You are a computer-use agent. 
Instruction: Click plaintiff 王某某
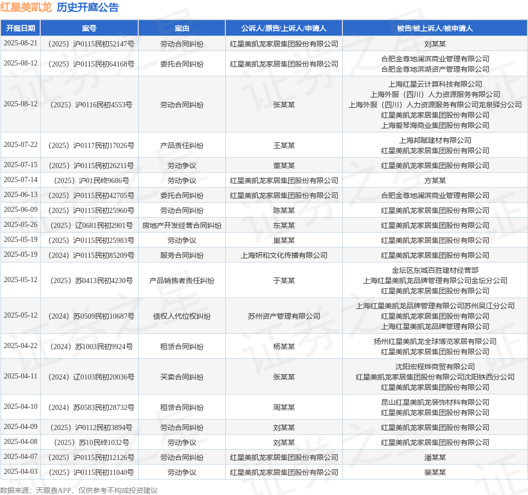click(x=284, y=145)
